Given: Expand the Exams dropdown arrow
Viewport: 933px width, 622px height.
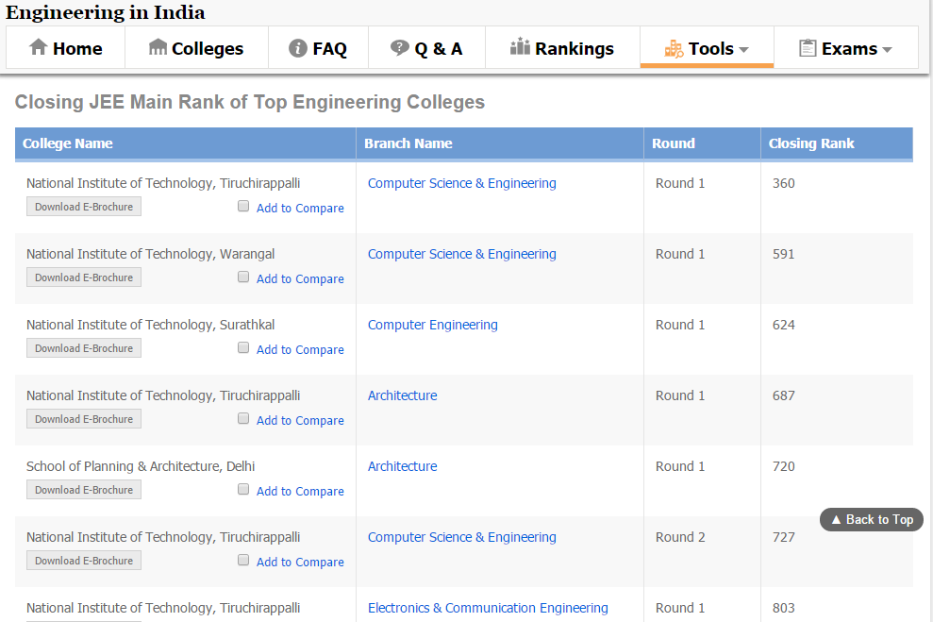Looking at the screenshot, I should point(887,49).
